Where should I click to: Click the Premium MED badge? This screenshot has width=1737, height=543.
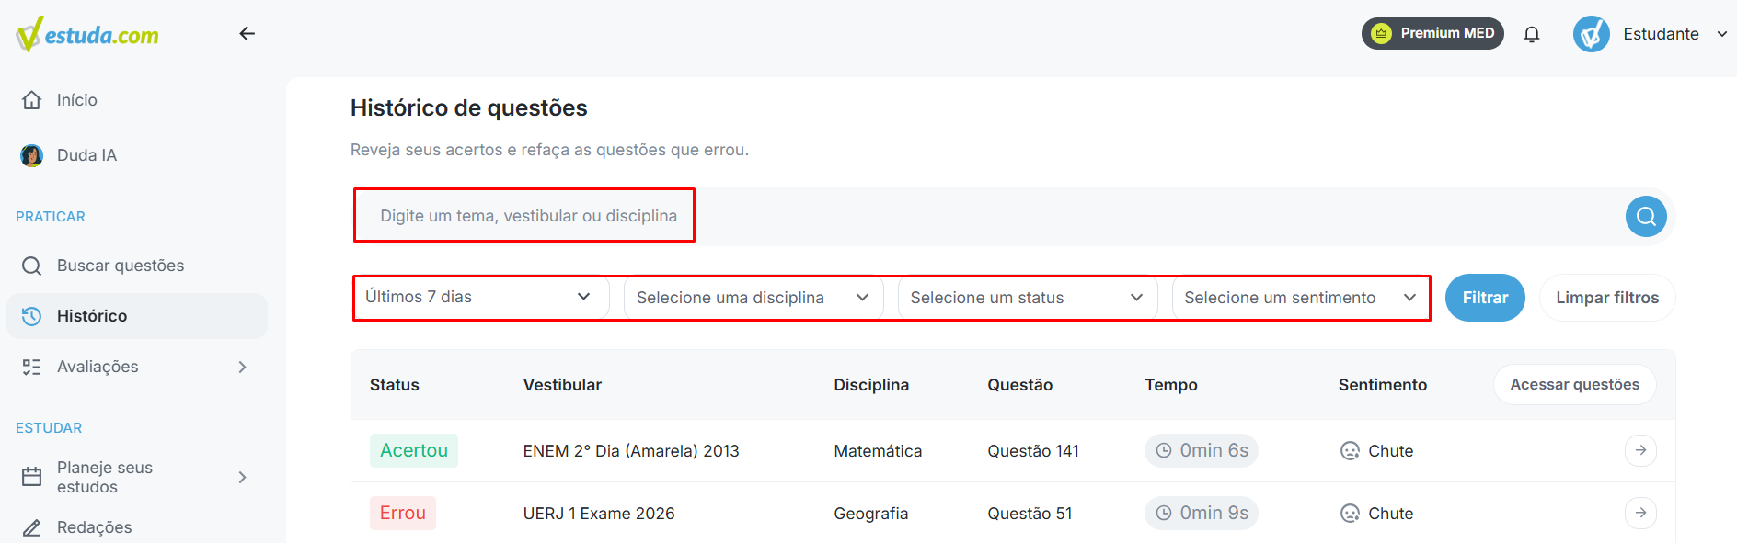click(1432, 33)
